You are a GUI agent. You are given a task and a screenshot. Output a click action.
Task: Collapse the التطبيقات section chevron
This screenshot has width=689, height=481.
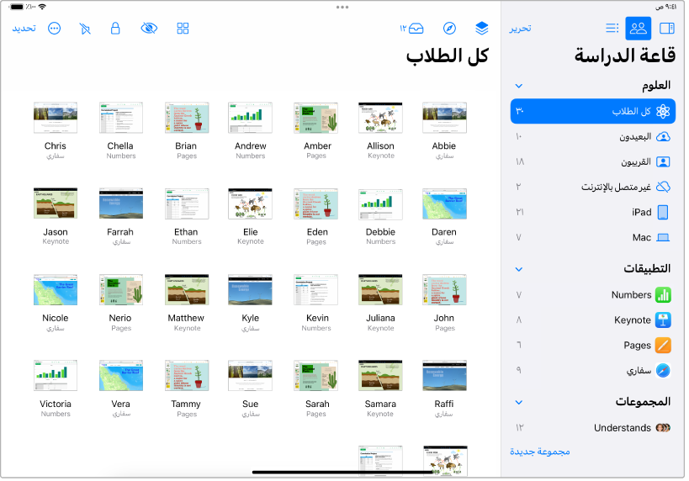[518, 269]
